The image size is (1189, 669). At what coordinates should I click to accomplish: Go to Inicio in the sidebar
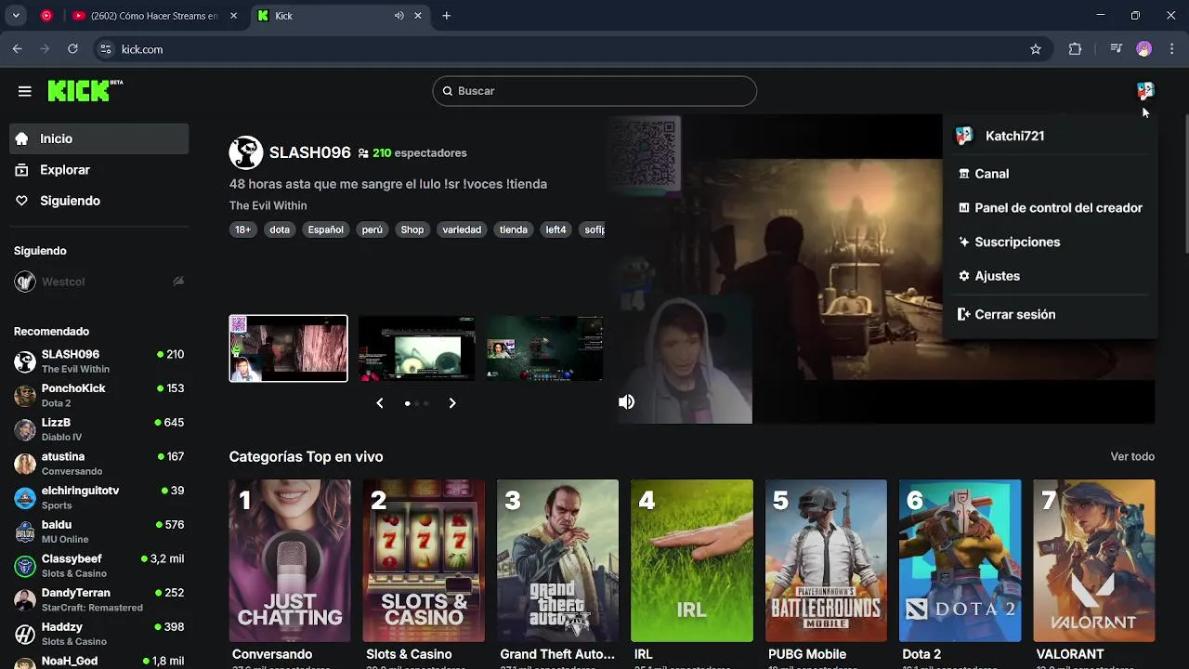coord(99,138)
